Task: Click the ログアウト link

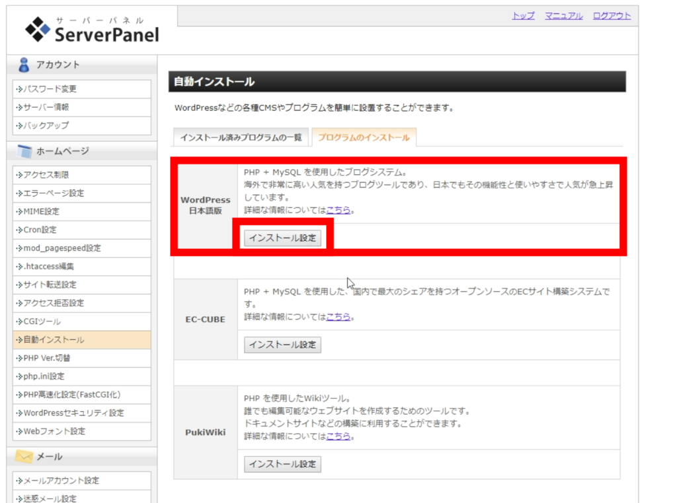Action: [x=612, y=16]
